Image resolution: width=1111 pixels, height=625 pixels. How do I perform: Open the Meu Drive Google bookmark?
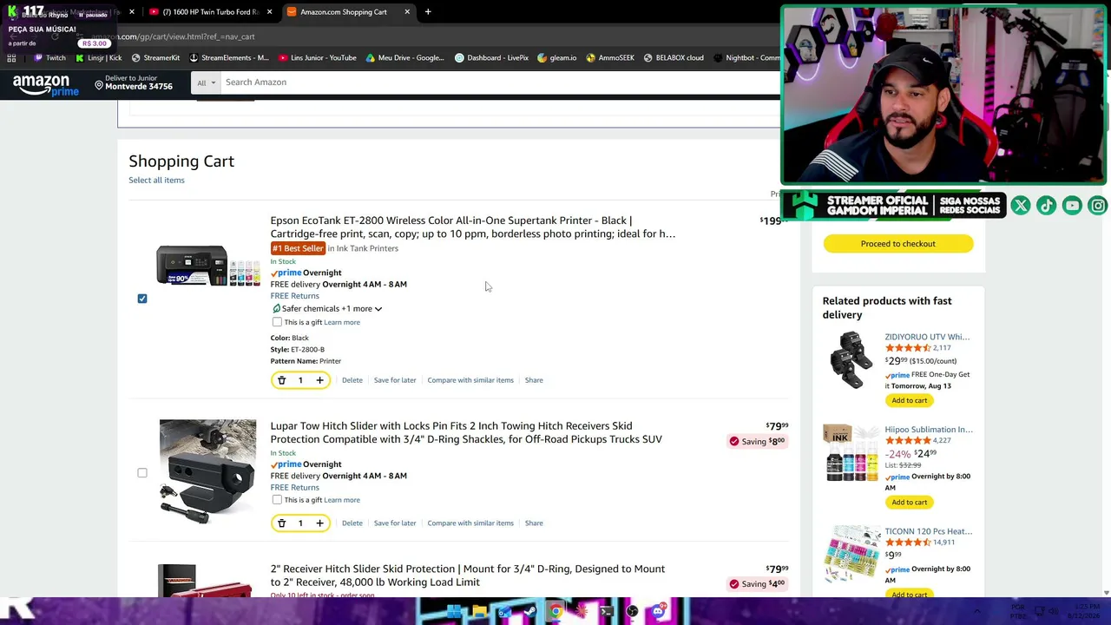405,58
